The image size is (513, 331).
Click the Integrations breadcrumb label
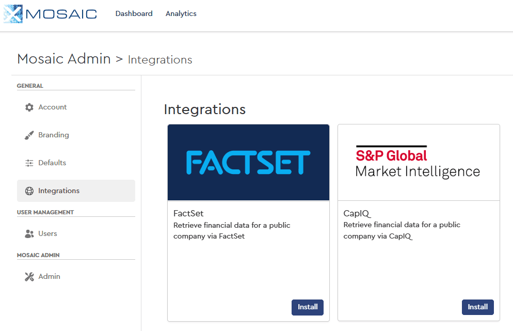click(x=160, y=60)
